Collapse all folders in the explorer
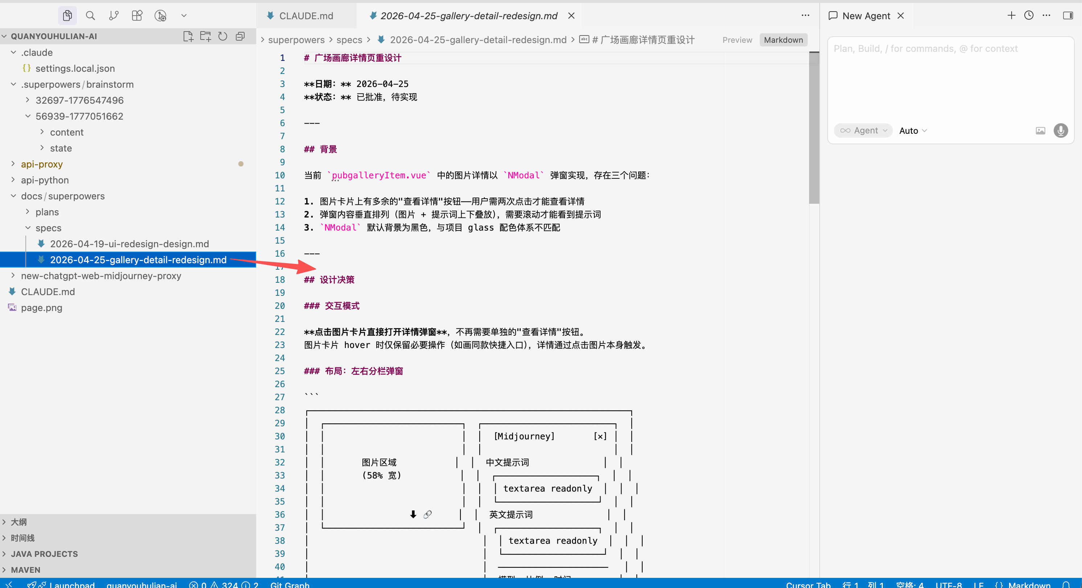This screenshot has width=1082, height=588. (240, 36)
